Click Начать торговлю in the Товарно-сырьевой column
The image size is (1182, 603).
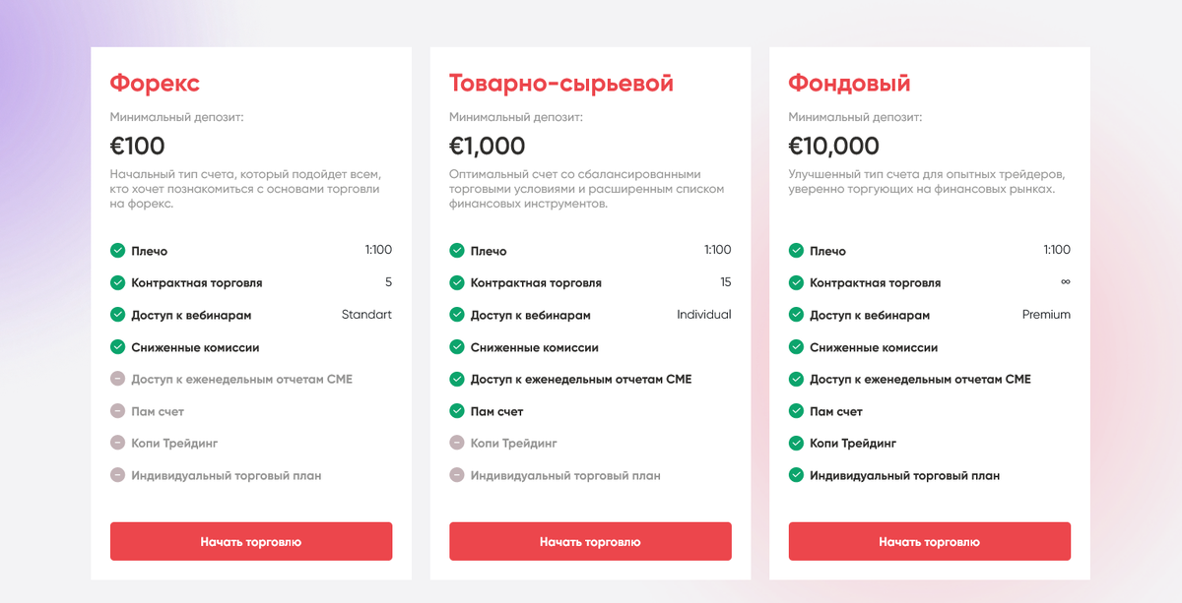589,541
